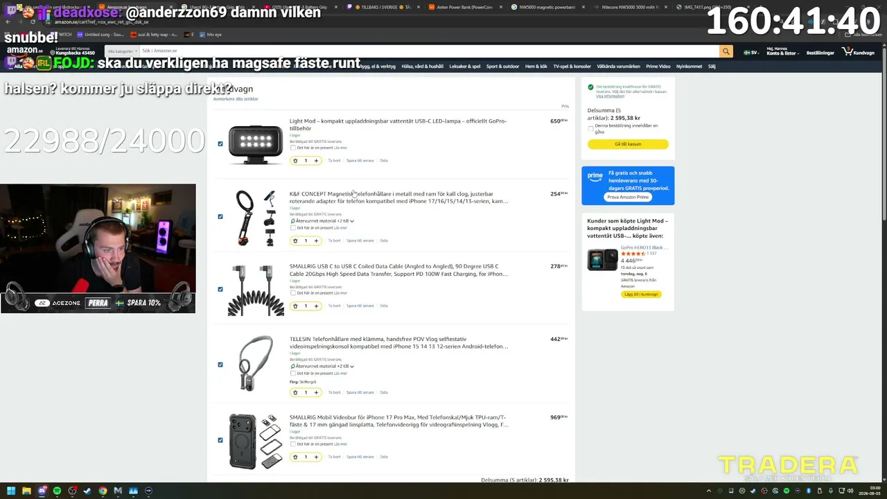
Task: Switch to 'NW5000 magnetic powerbank' browser tab
Action: (x=549, y=7)
